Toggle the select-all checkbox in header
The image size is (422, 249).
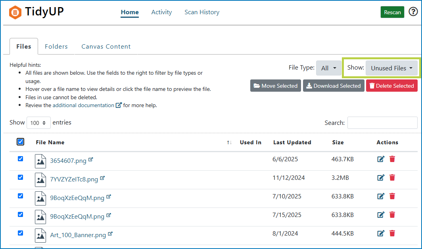21,141
